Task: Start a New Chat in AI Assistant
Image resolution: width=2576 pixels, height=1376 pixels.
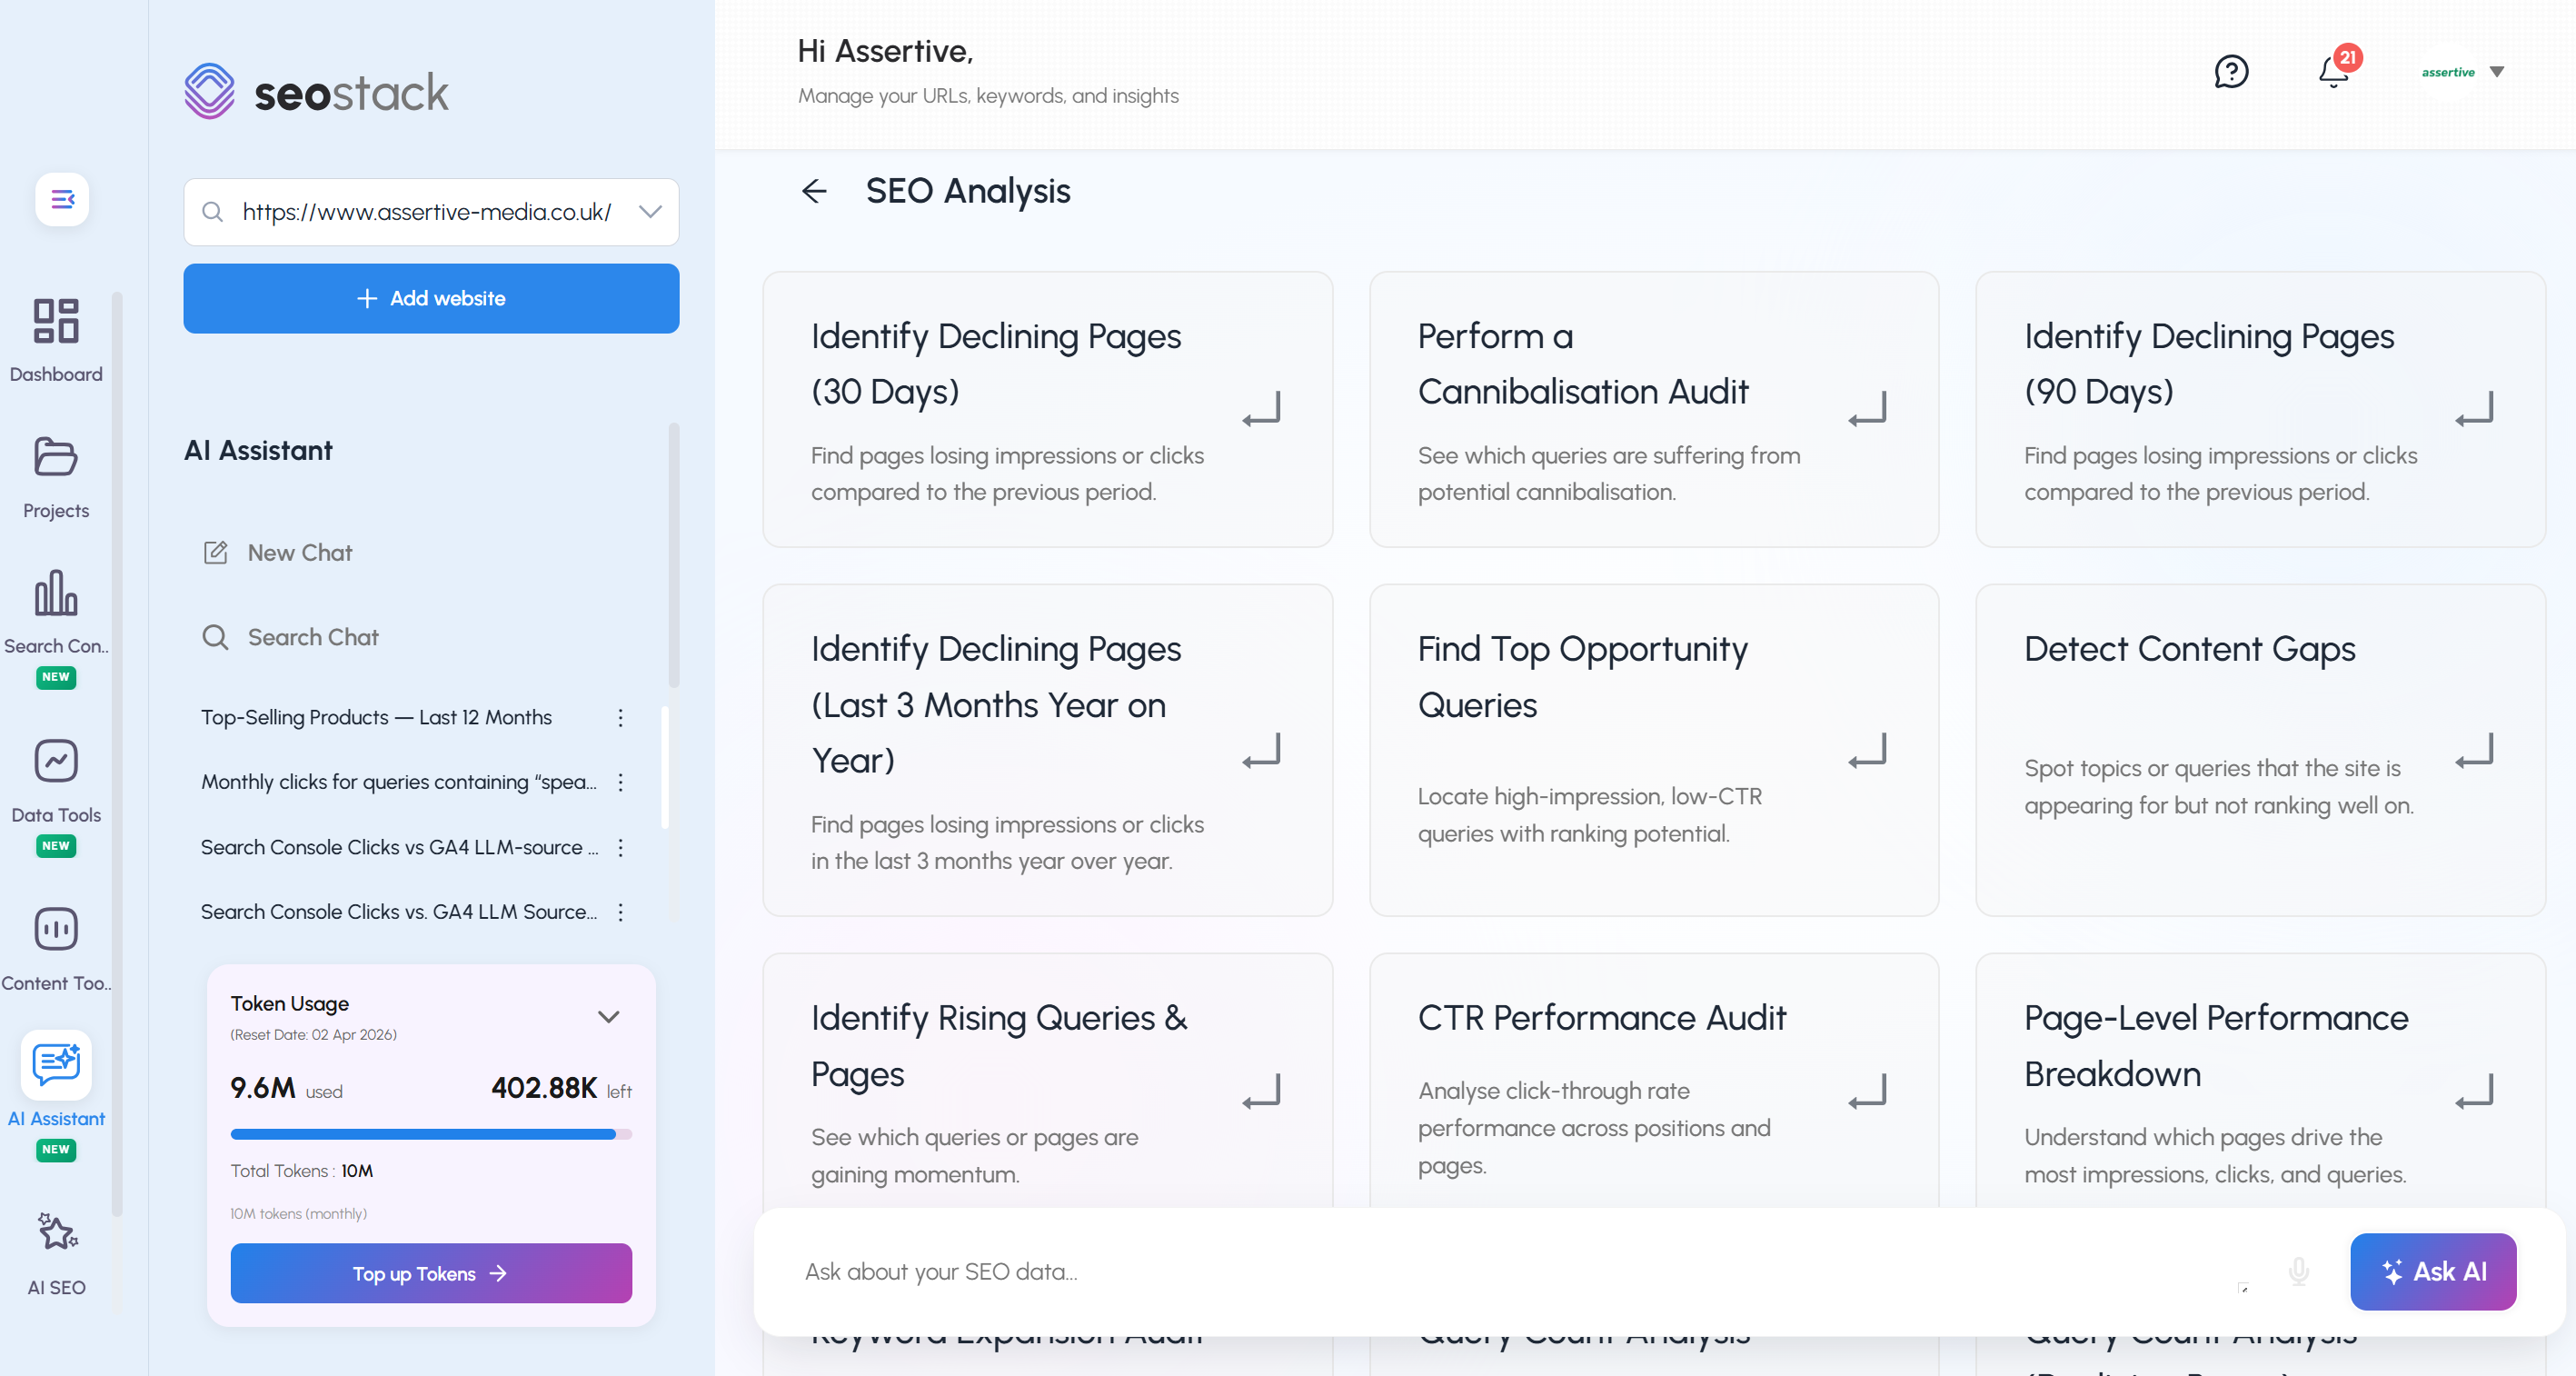Action: point(299,552)
